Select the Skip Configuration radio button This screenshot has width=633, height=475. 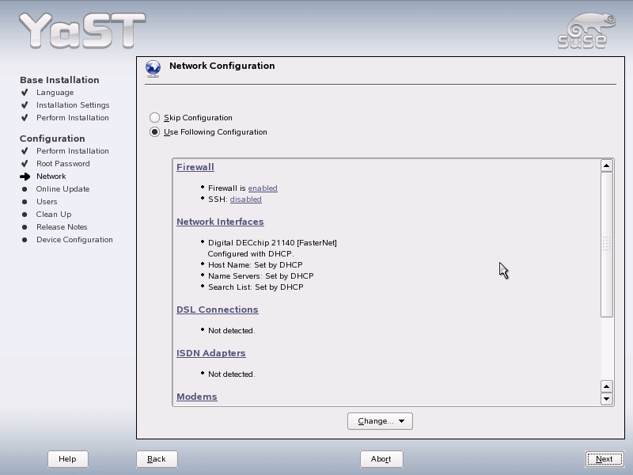click(154, 117)
